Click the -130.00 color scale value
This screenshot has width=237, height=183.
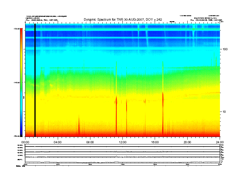click(x=16, y=29)
